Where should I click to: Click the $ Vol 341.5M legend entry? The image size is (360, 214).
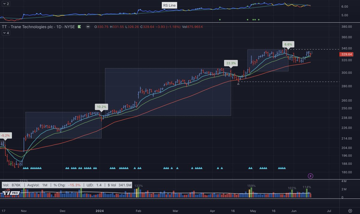(119, 185)
